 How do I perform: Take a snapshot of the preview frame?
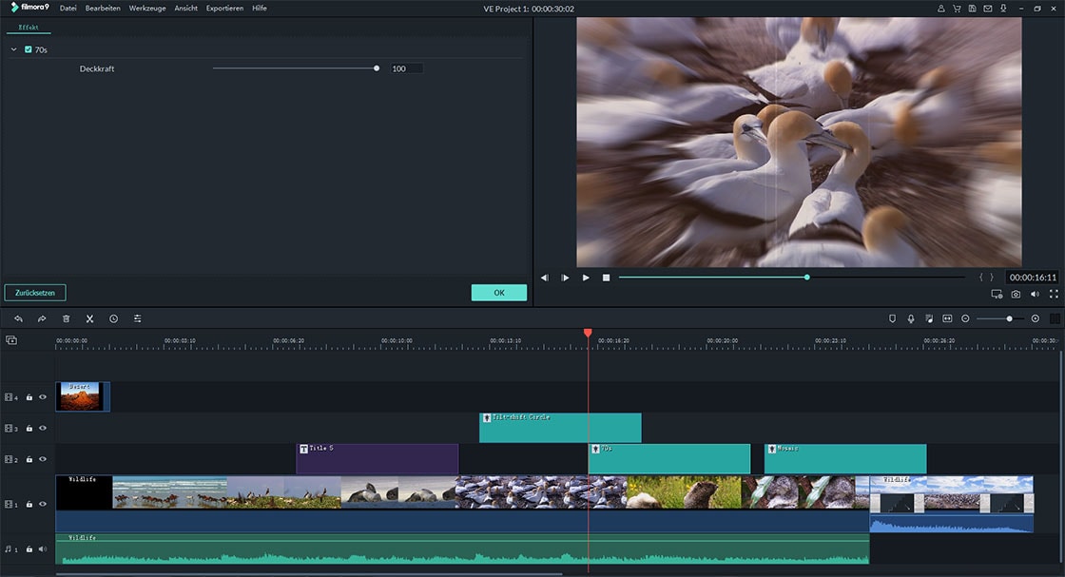click(1016, 294)
